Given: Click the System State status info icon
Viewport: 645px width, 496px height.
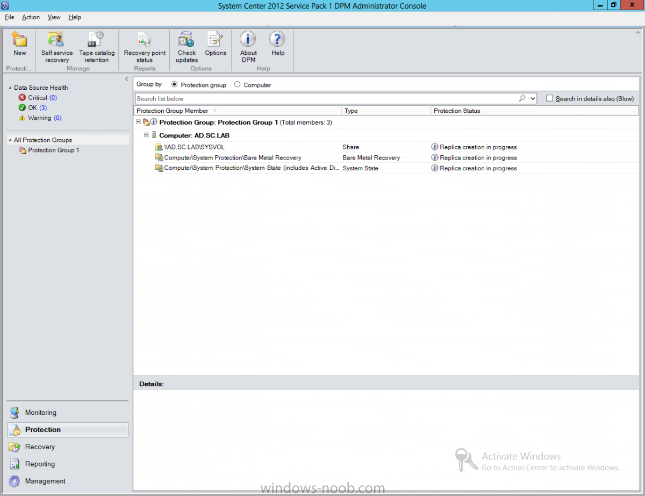Looking at the screenshot, I should pyautogui.click(x=435, y=168).
